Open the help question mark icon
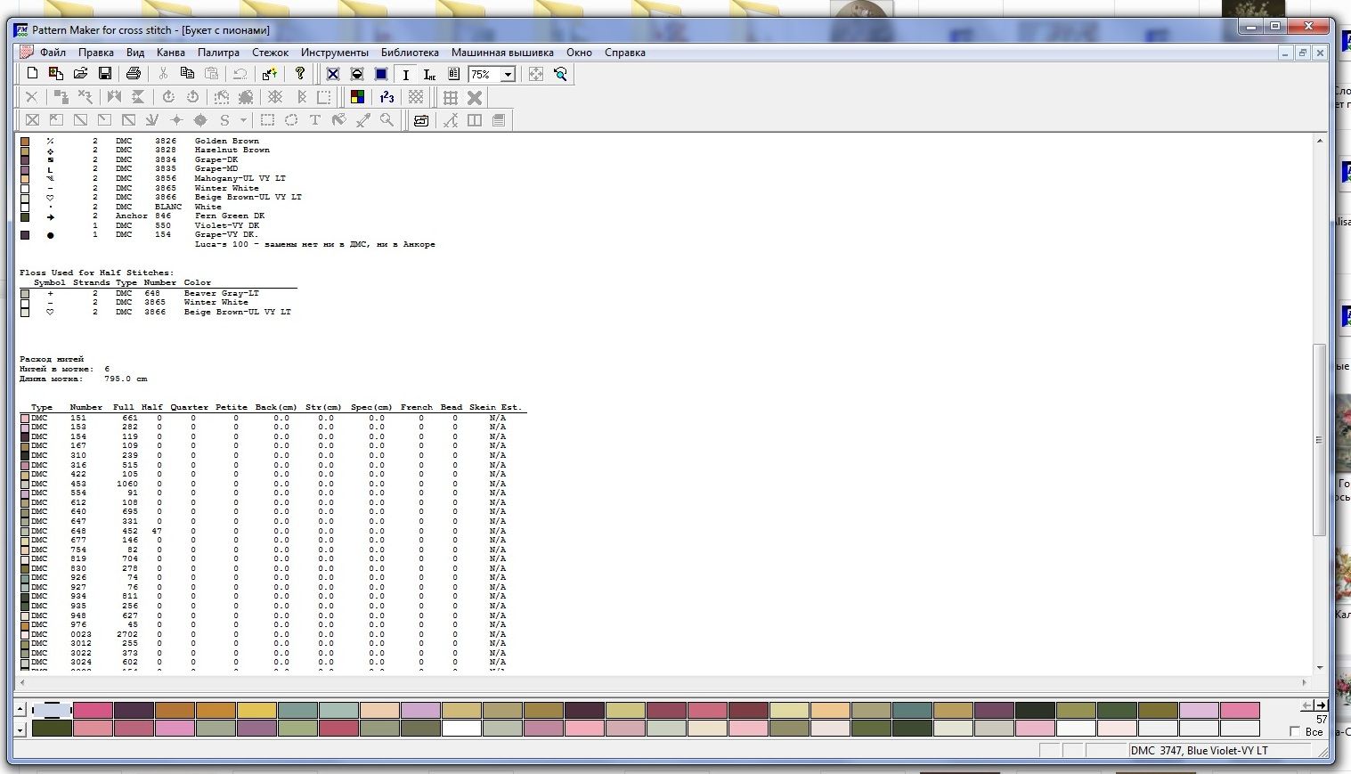 [x=300, y=74]
